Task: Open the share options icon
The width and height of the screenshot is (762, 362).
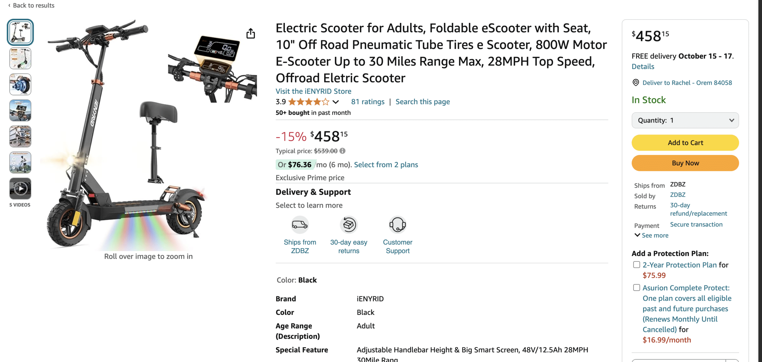Action: 251,34
